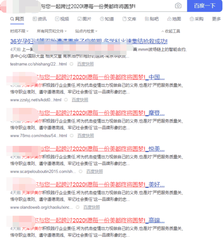The height and width of the screenshot is (239, 224).
Task: Open the 视频 tab
Action: [62, 19]
